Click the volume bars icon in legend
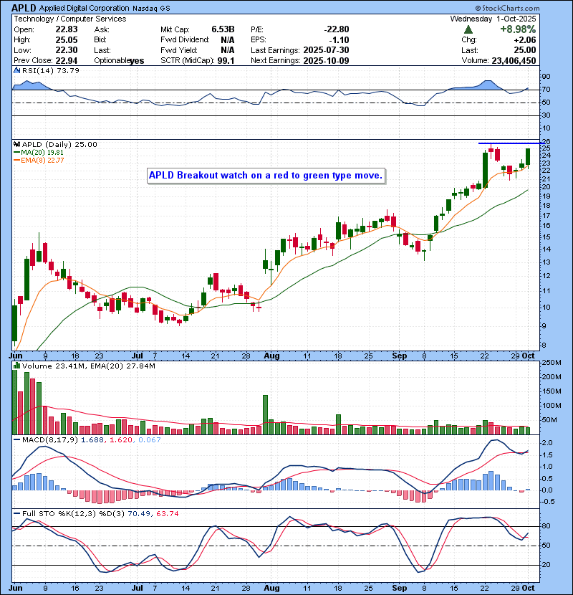This screenshot has height=595, width=573. 16,366
